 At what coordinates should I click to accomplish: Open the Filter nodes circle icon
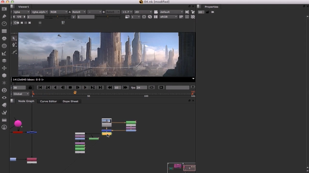[x=4, y=46]
